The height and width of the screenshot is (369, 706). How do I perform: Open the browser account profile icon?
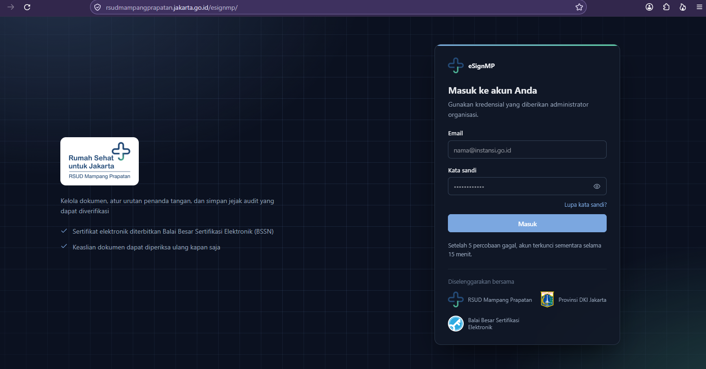point(649,7)
